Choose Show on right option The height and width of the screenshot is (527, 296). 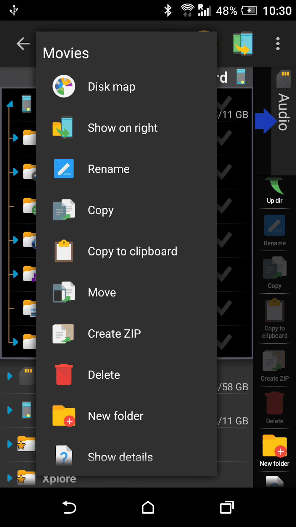123,128
